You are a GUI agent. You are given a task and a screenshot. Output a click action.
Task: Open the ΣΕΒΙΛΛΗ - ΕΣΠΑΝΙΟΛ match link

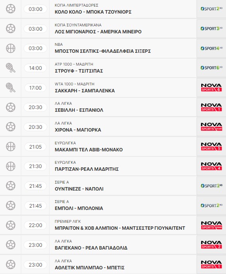pyautogui.click(x=79, y=110)
